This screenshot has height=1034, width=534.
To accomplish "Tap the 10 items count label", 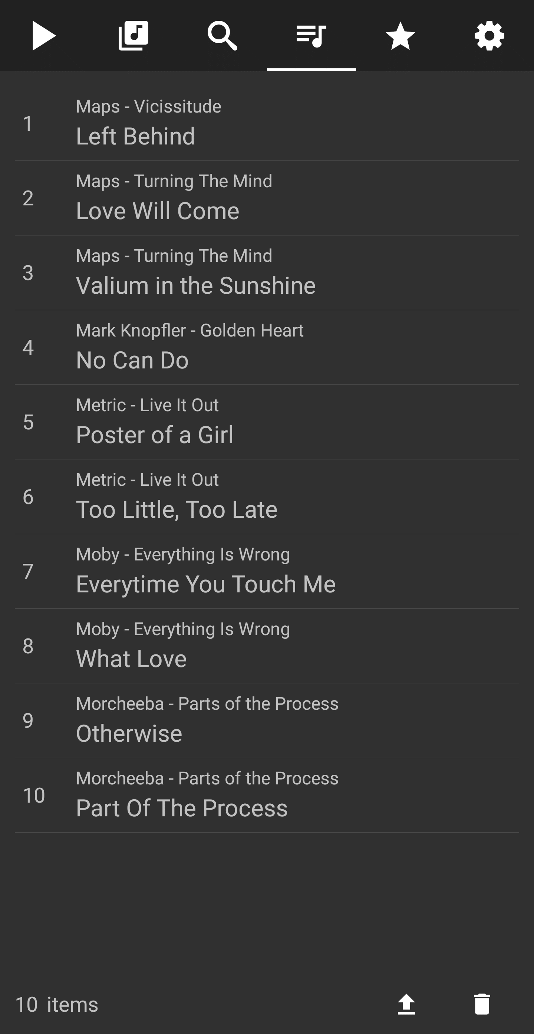I will [x=56, y=1004].
